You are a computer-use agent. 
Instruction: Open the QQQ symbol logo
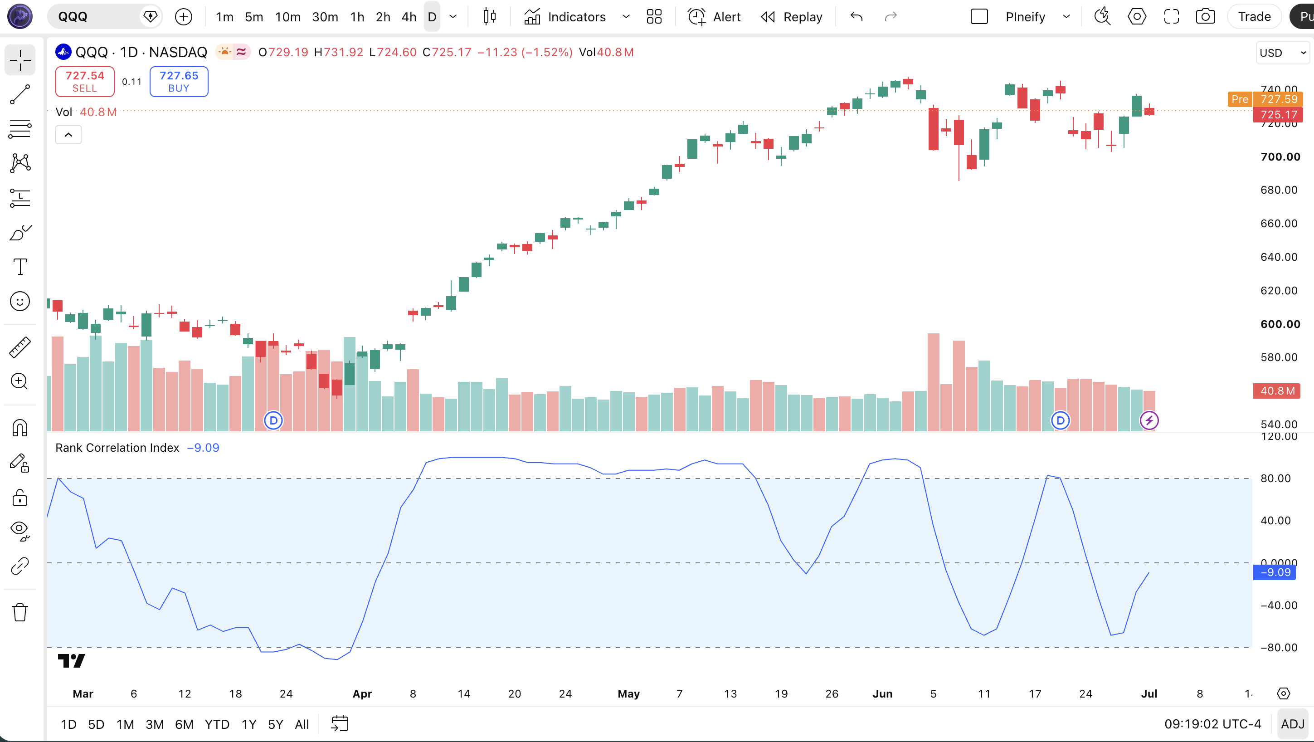(x=63, y=52)
